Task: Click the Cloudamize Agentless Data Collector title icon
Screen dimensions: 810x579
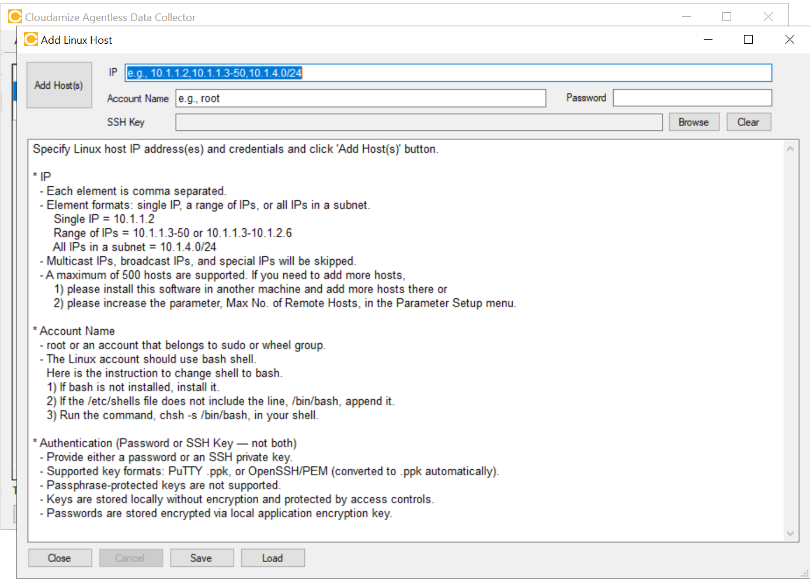Action: click(15, 16)
